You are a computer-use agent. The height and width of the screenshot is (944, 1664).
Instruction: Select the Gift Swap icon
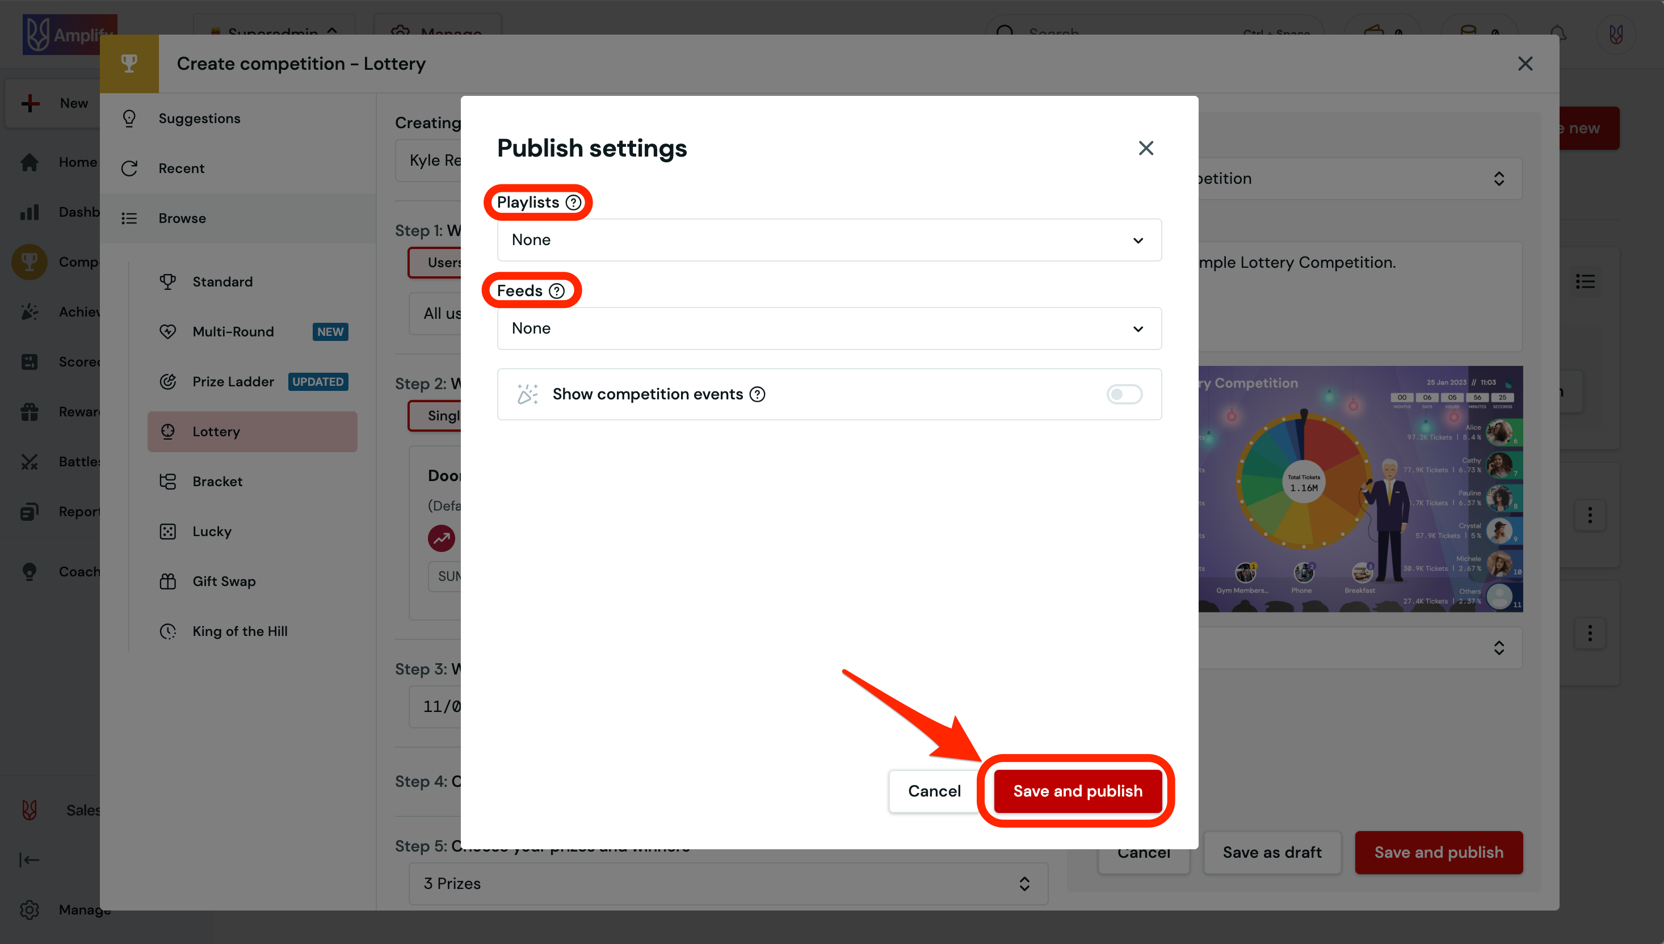click(x=168, y=581)
